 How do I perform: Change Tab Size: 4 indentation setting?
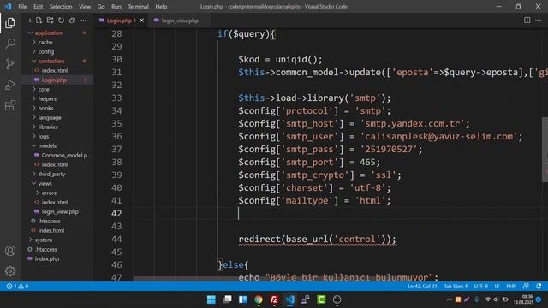(x=456, y=286)
